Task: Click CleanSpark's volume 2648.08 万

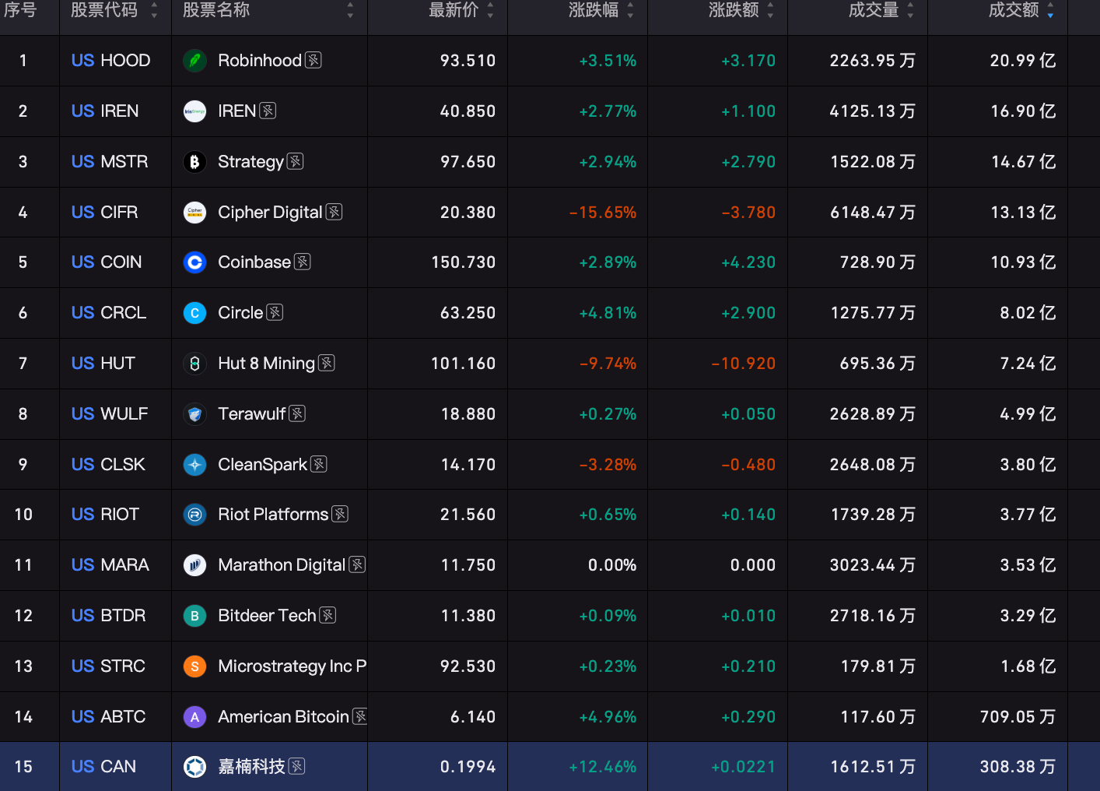Action: [873, 465]
